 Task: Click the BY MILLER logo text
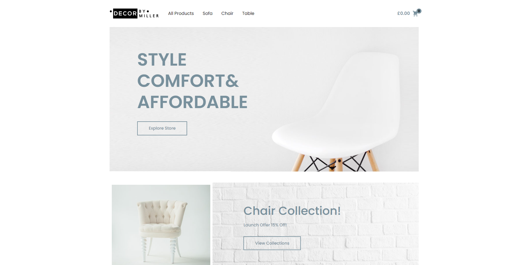pyautogui.click(x=149, y=14)
